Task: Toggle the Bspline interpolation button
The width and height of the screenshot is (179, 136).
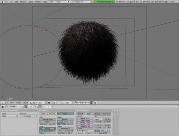Action: pos(89,114)
